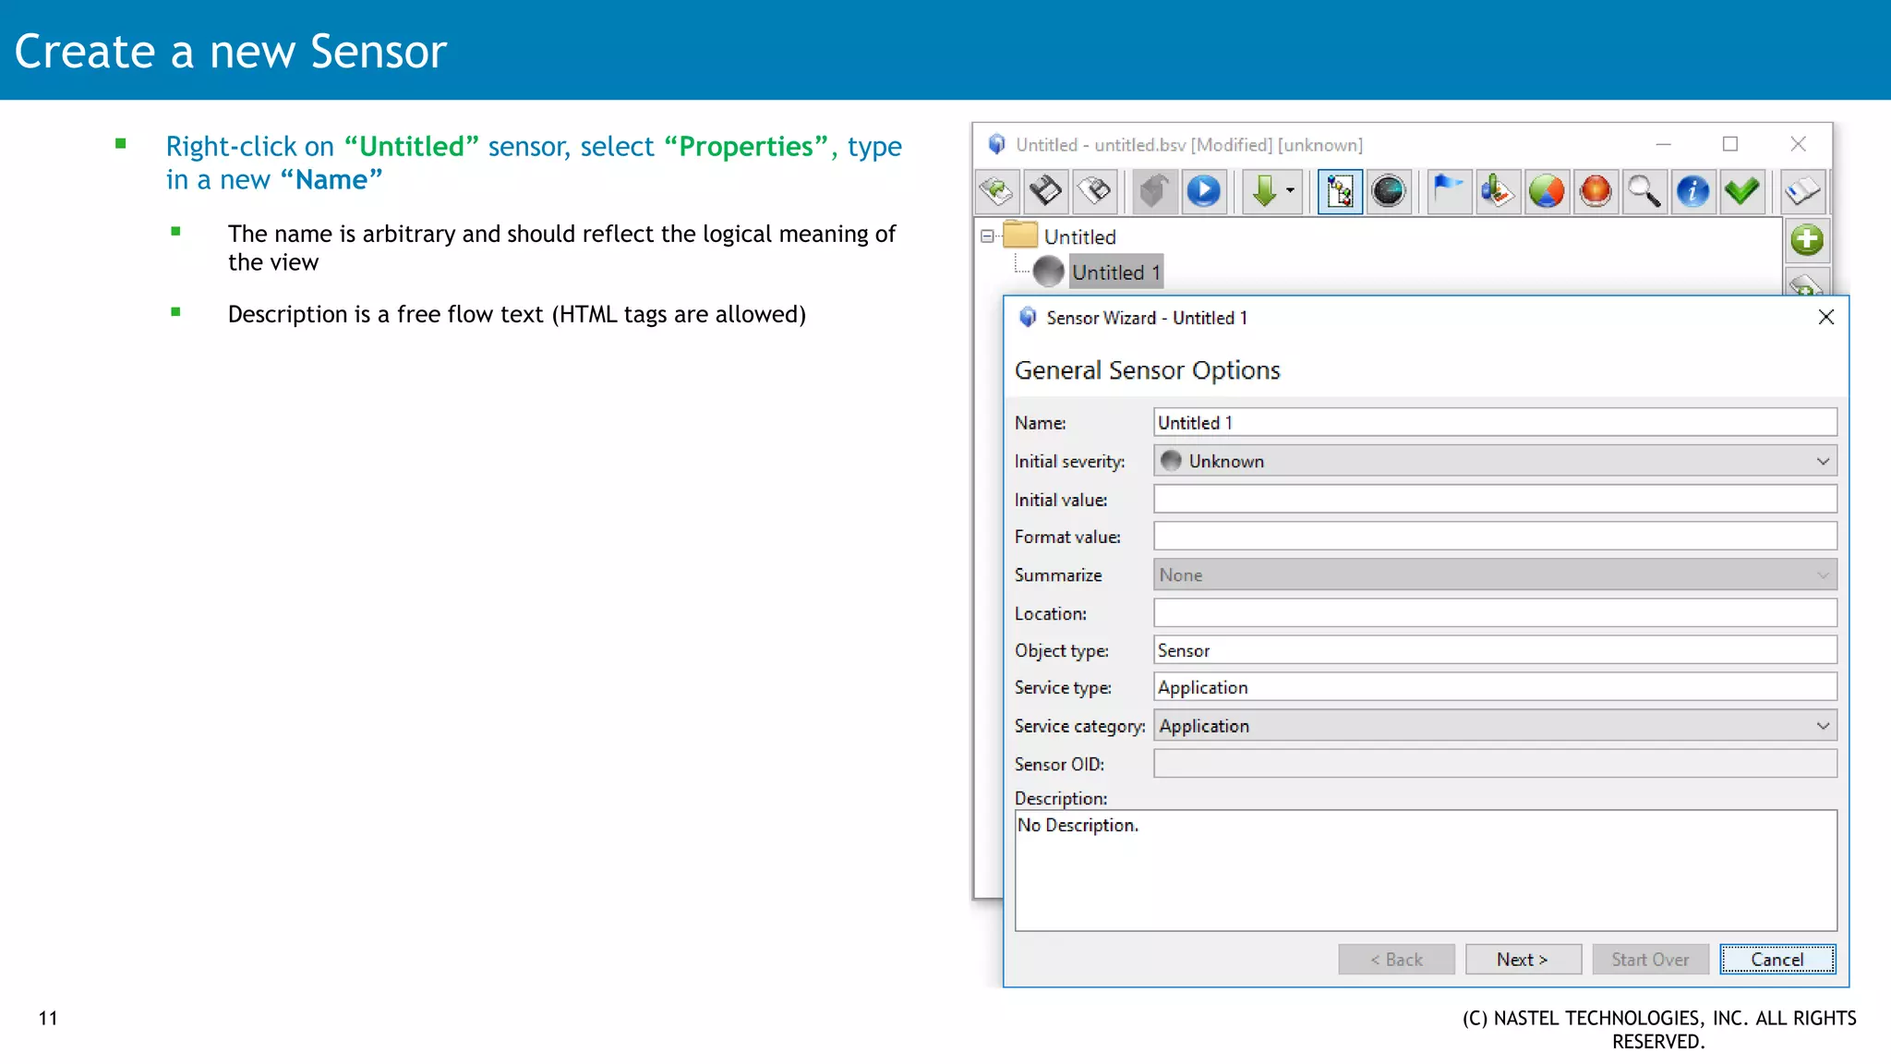Toggle the tree view toolbar button
This screenshot has height=1064, width=1891.
pos(1340,191)
